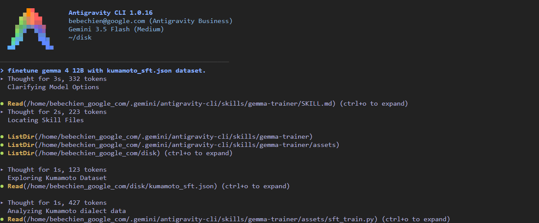Click the ~/disk working directory label

(x=80, y=37)
